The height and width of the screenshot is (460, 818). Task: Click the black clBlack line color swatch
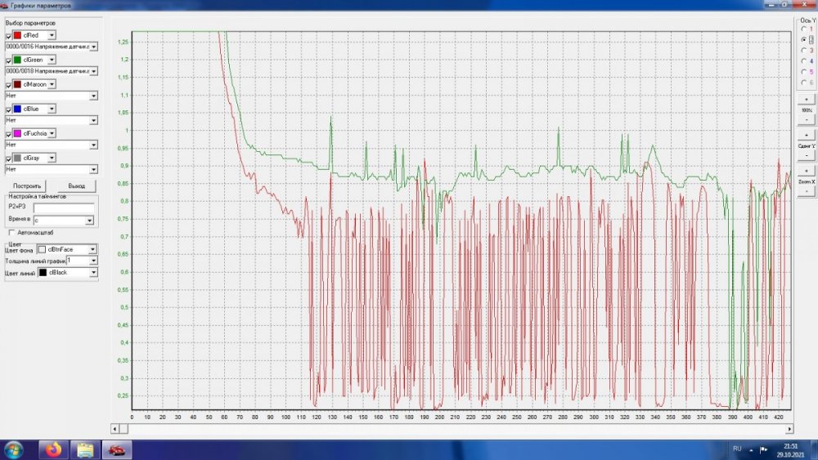(x=43, y=272)
